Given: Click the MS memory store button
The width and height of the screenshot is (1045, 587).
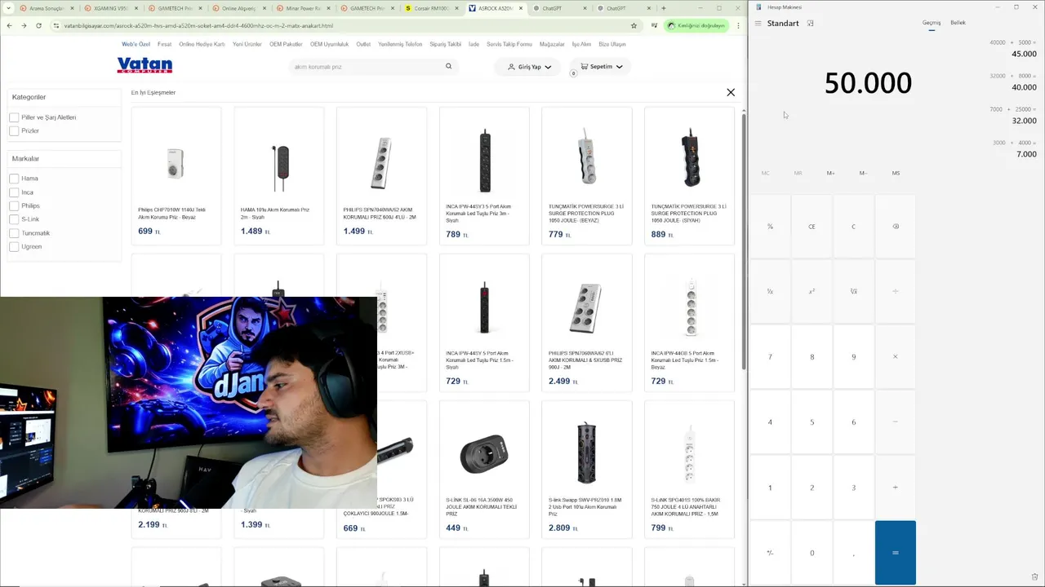Looking at the screenshot, I should [x=896, y=173].
